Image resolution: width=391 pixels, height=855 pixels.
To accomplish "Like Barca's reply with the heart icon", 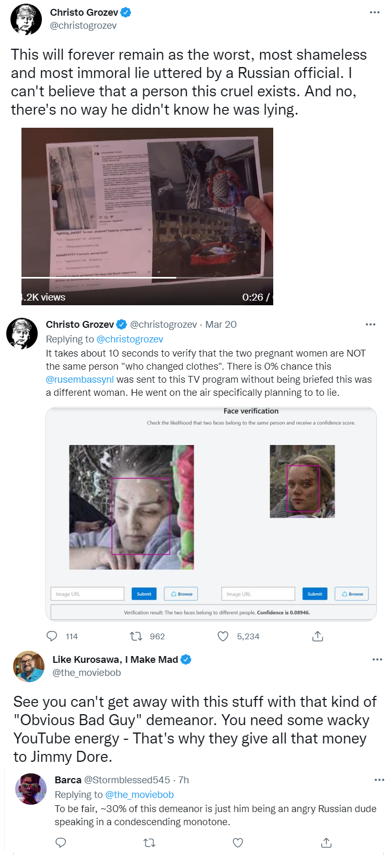I will click(x=238, y=842).
